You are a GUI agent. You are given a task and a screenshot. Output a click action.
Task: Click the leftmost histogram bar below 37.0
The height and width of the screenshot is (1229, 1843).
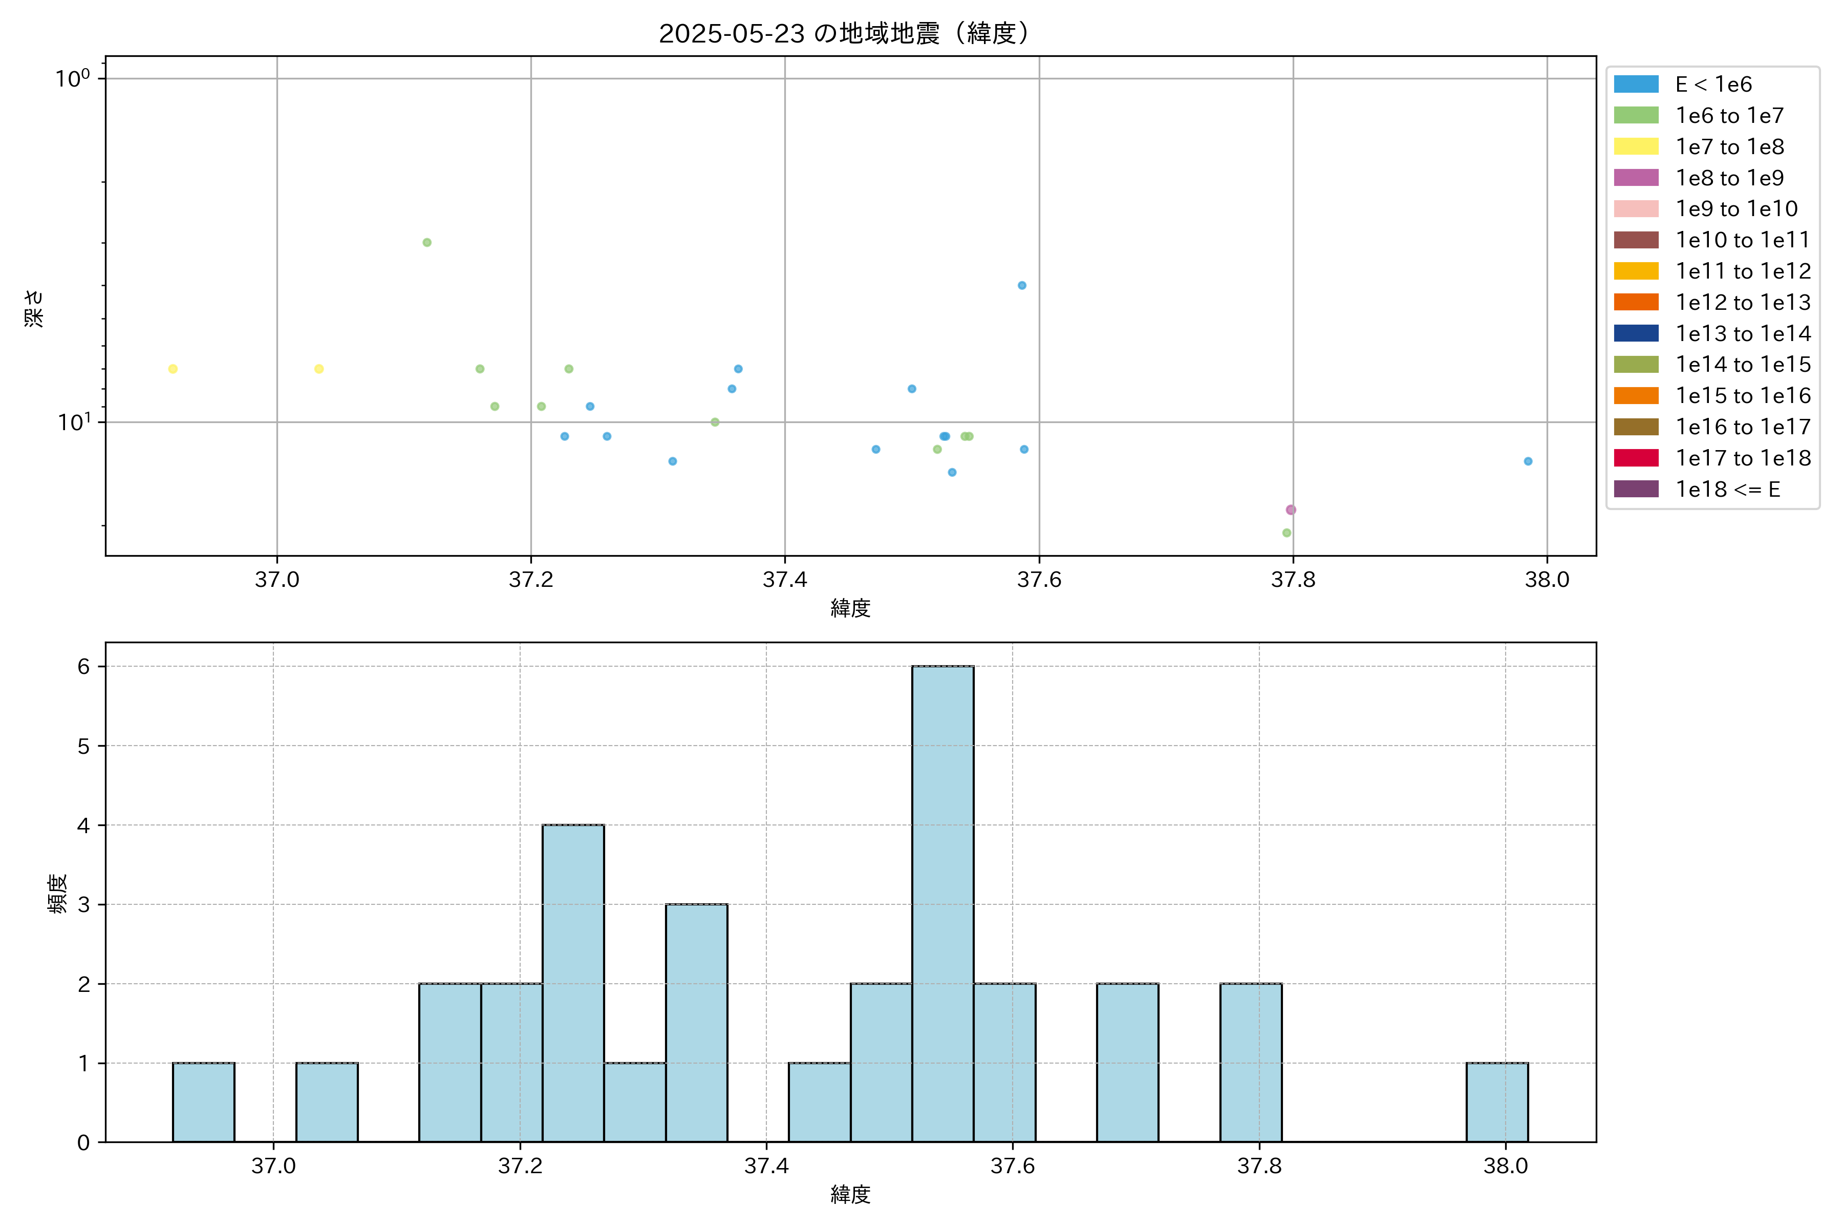(204, 1102)
